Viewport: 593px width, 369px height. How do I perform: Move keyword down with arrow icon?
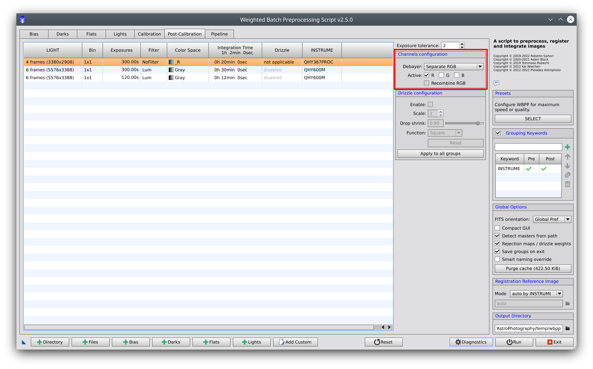tap(567, 166)
